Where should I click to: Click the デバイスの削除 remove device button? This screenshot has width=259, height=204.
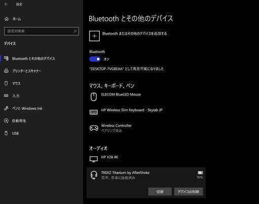(x=189, y=192)
